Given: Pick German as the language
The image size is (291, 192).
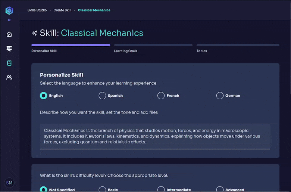Looking at the screenshot, I should click(220, 96).
